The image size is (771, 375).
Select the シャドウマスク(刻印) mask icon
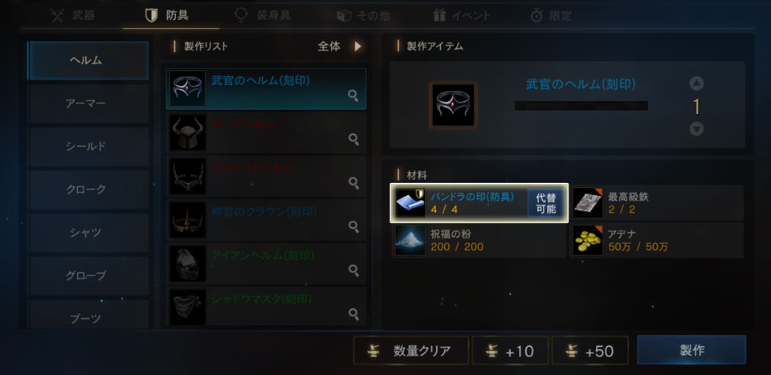(x=188, y=307)
